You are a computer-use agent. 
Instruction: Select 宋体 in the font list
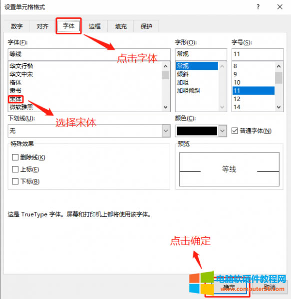(15, 99)
